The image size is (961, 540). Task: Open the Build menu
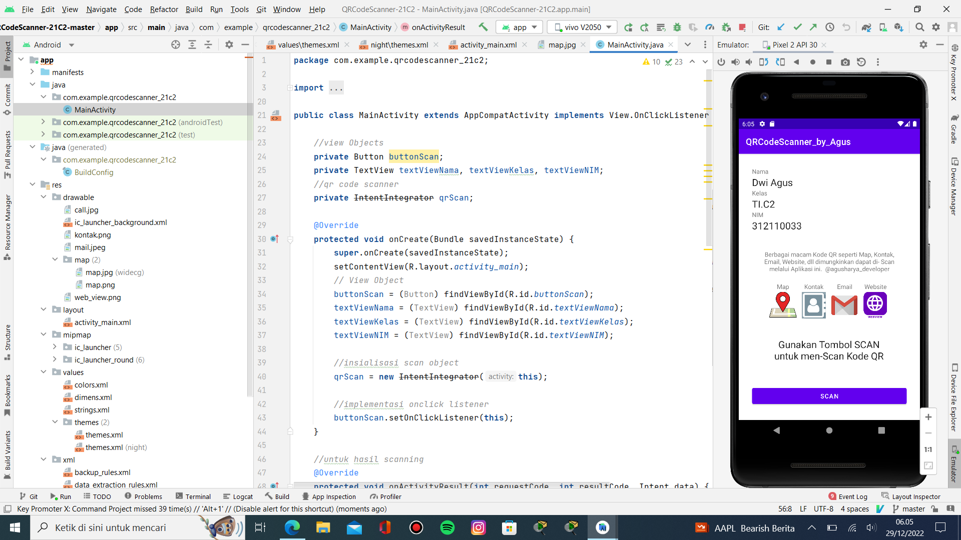point(194,9)
